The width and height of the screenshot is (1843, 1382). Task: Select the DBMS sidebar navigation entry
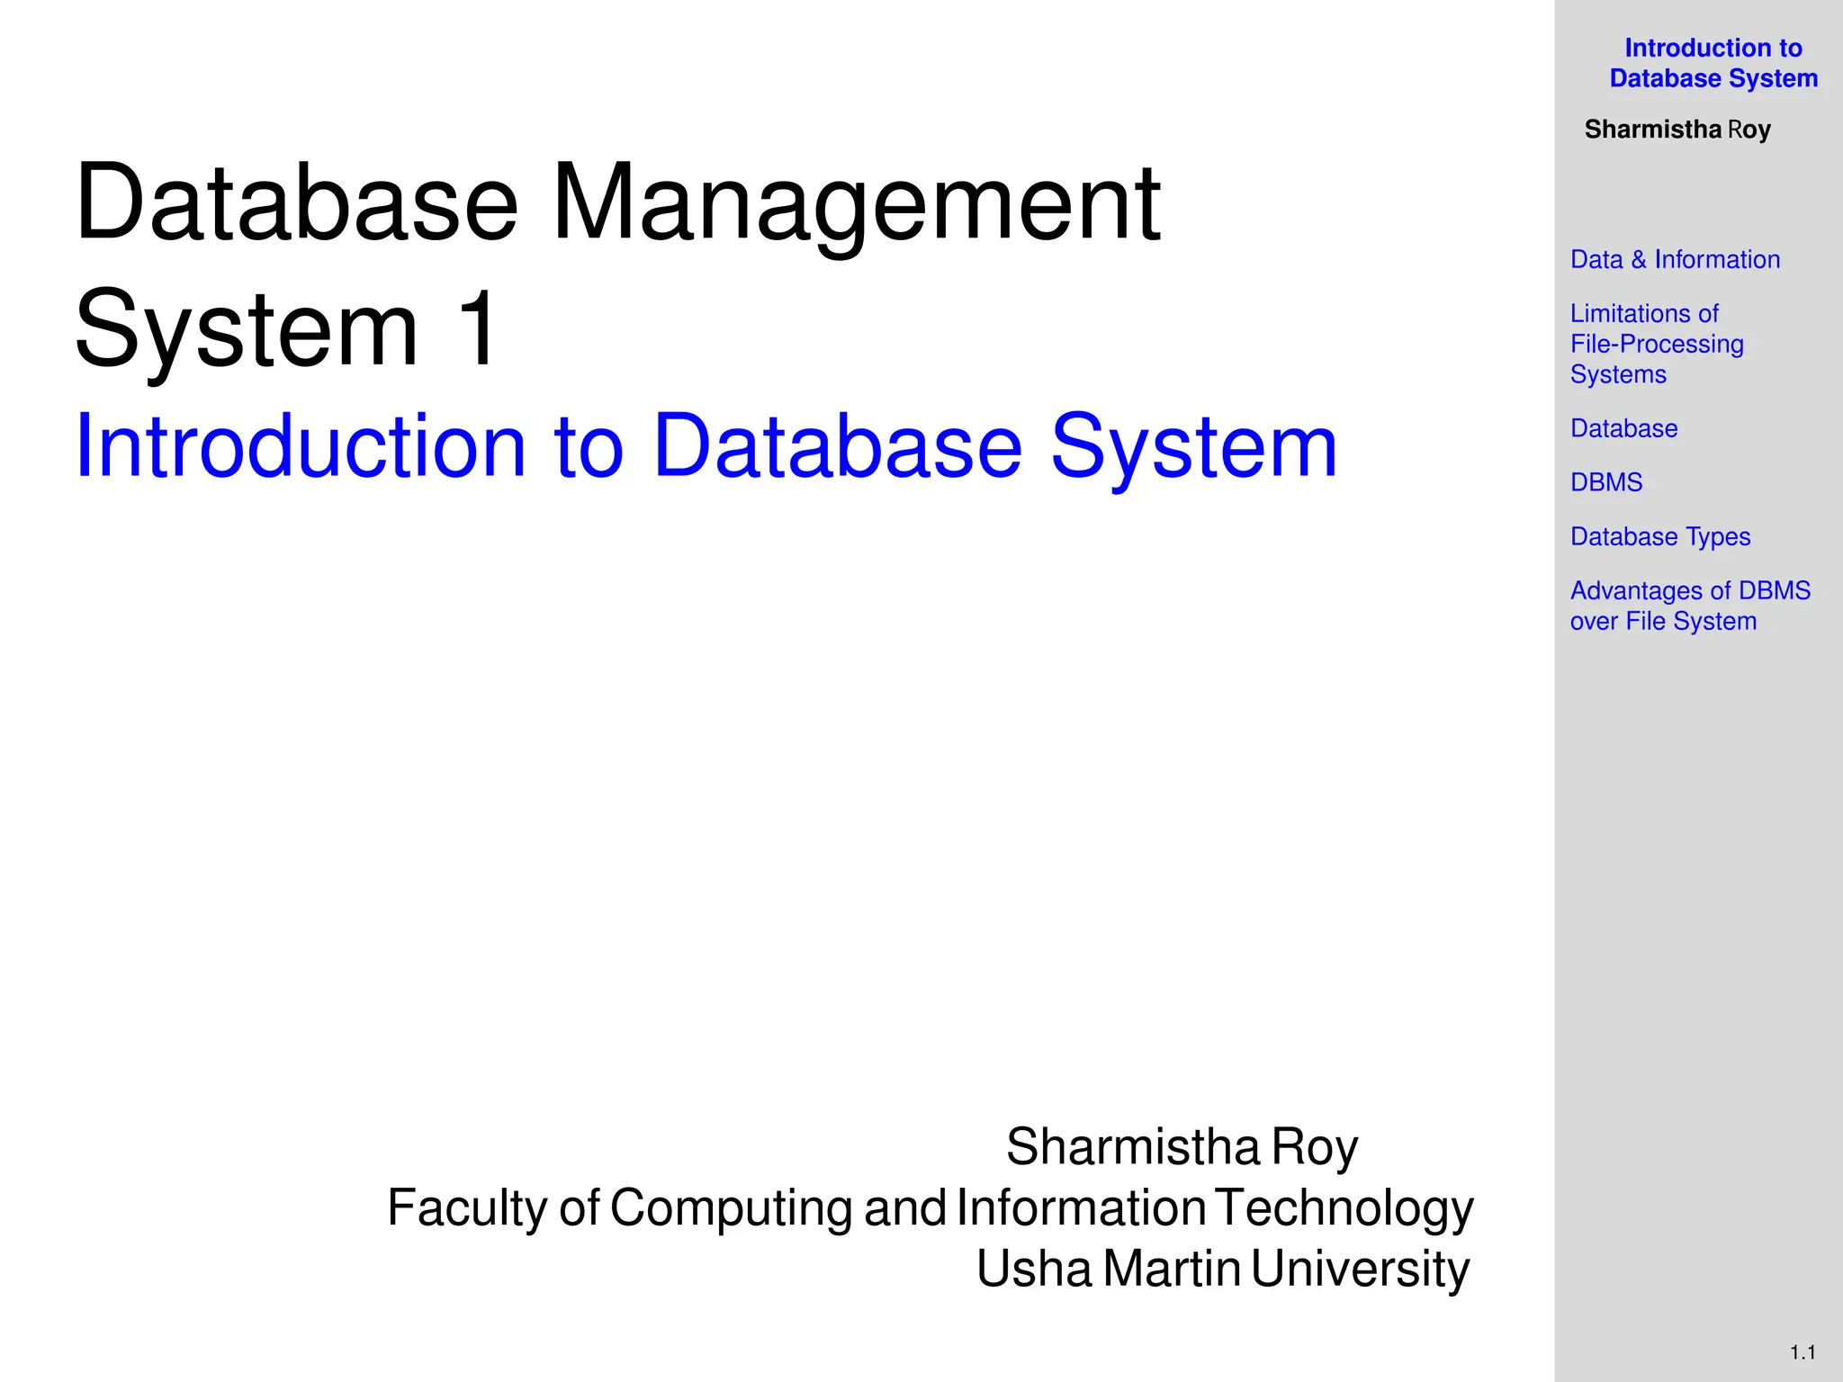1606,483
